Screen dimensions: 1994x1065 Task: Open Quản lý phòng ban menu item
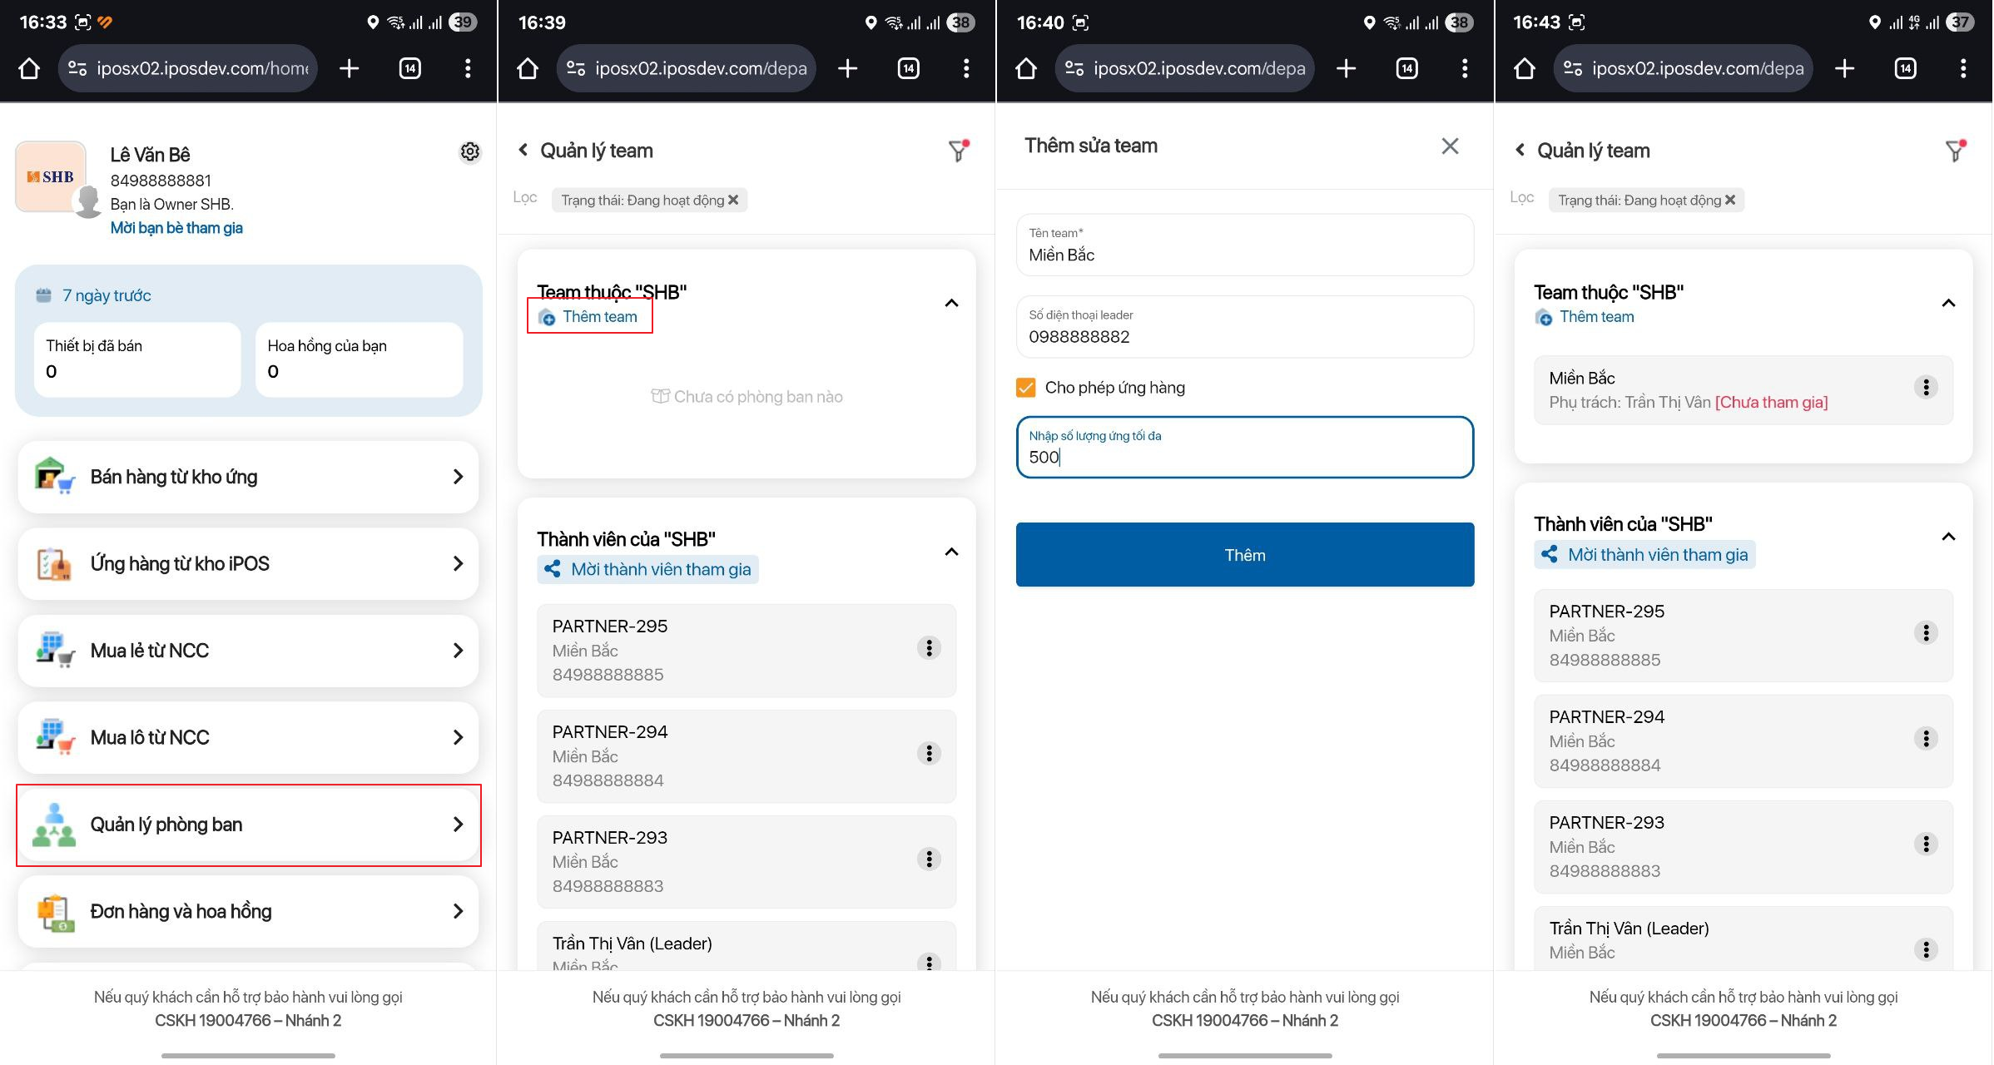click(248, 825)
